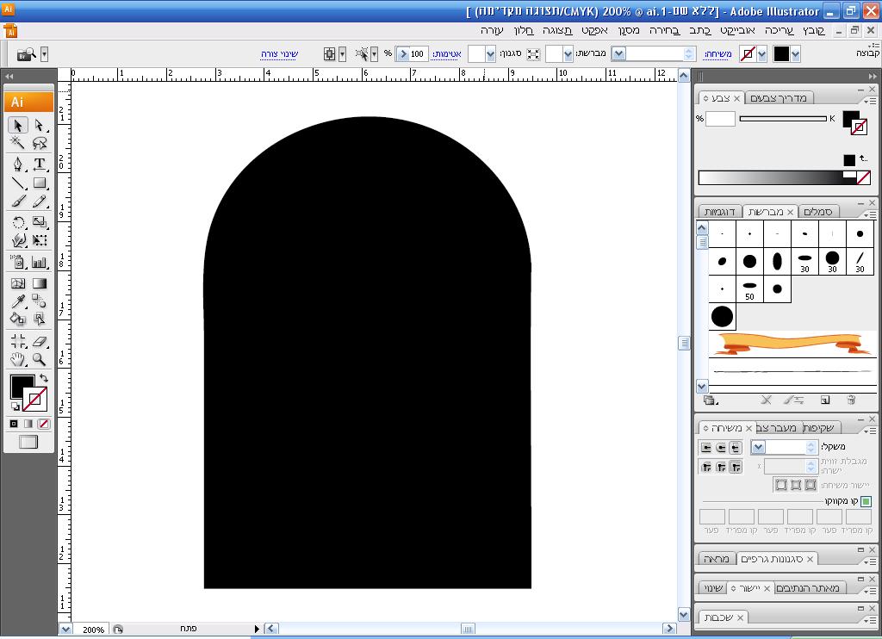Viewport: 882px width, 639px height.
Task: Activate the Zoom magnifier tool
Action: 39,360
